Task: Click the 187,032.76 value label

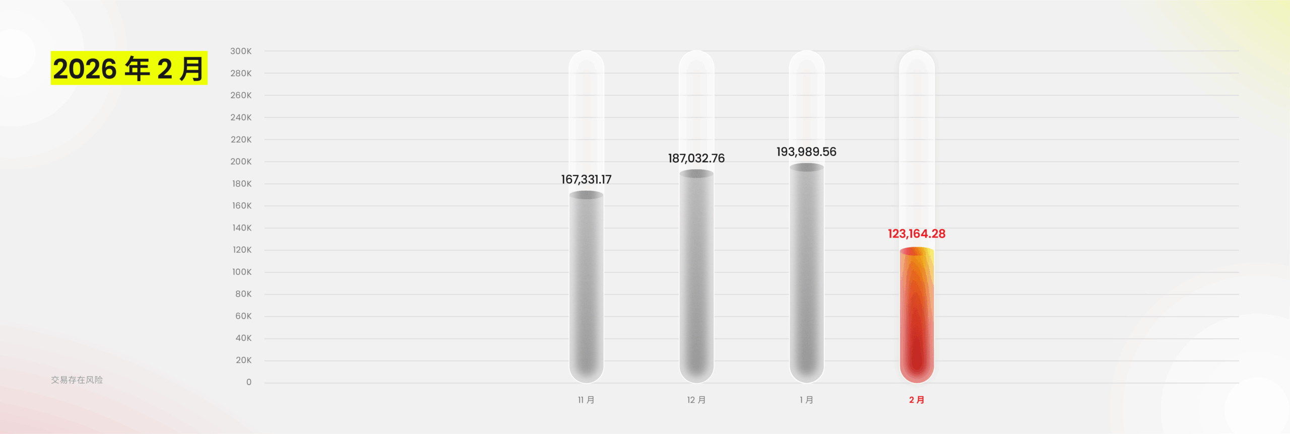Action: tap(696, 158)
